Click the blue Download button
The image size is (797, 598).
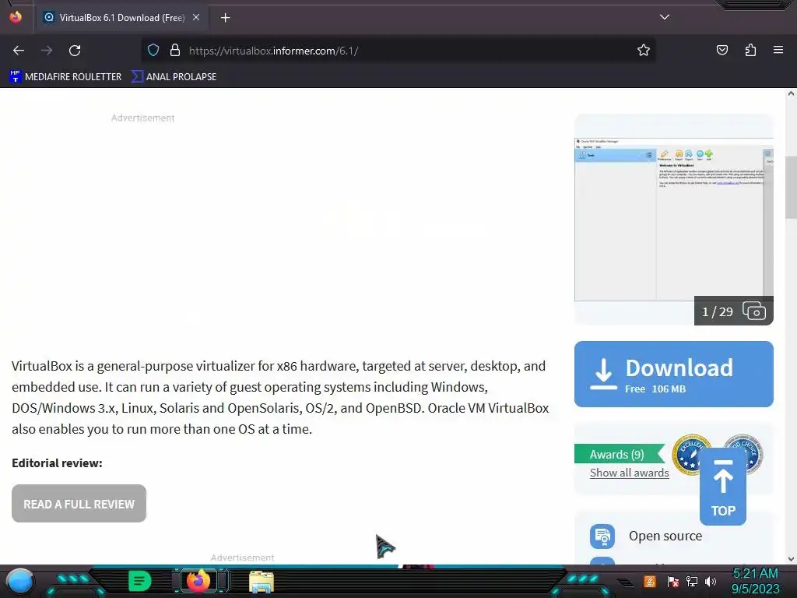click(x=673, y=374)
